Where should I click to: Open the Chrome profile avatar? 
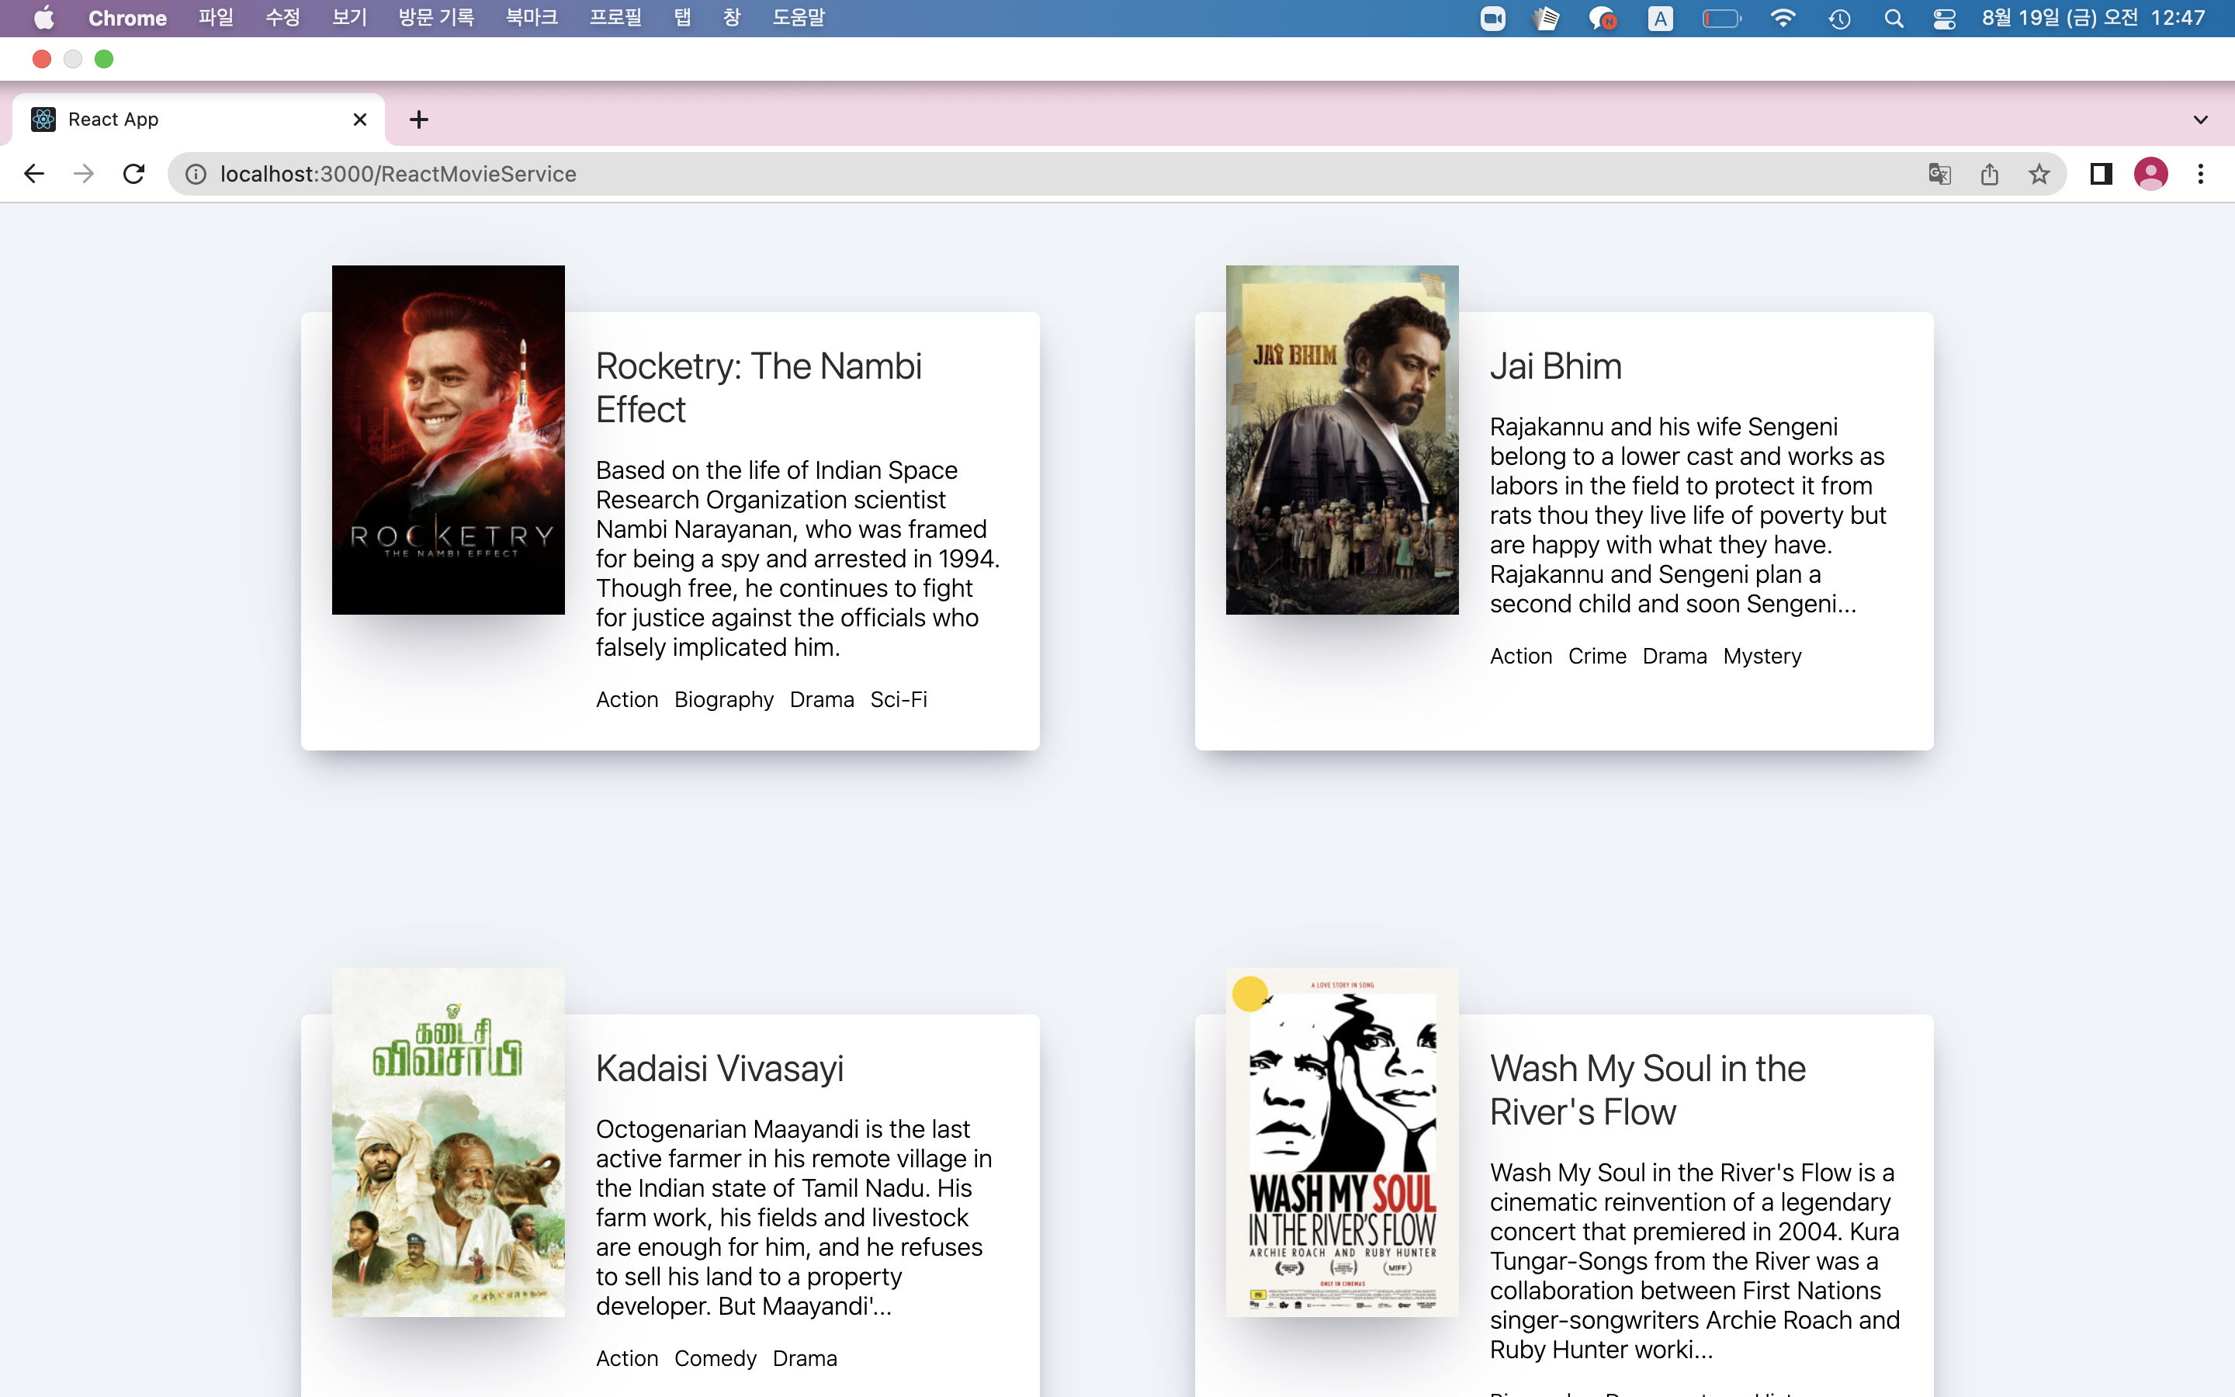click(2151, 174)
